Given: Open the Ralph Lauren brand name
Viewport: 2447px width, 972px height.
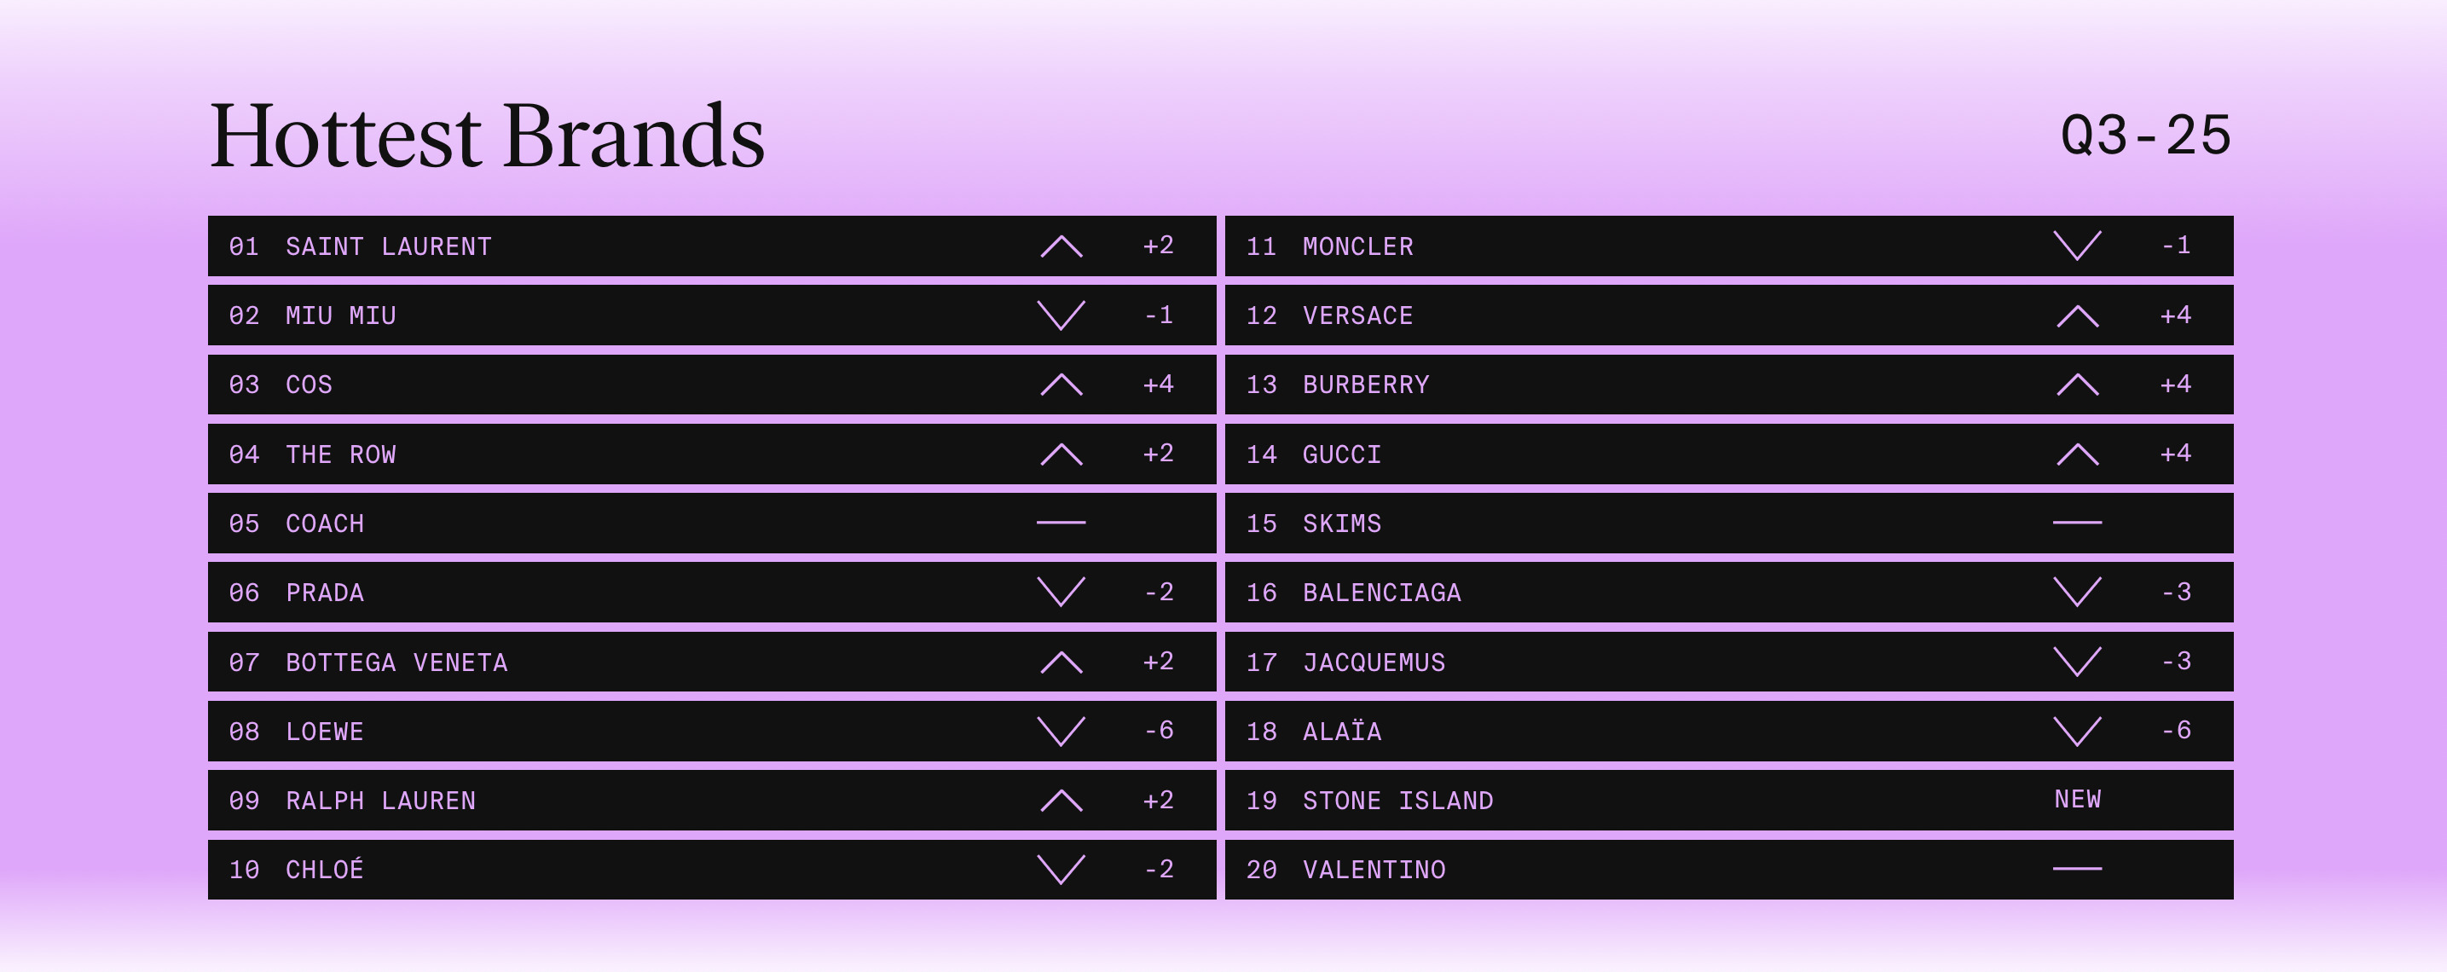Looking at the screenshot, I should (x=380, y=801).
